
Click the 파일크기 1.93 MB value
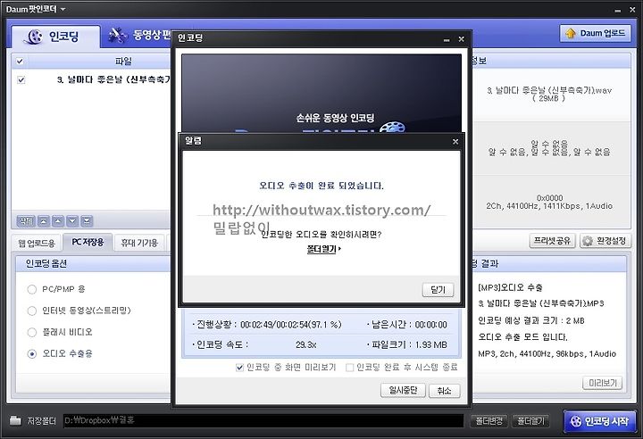point(431,345)
